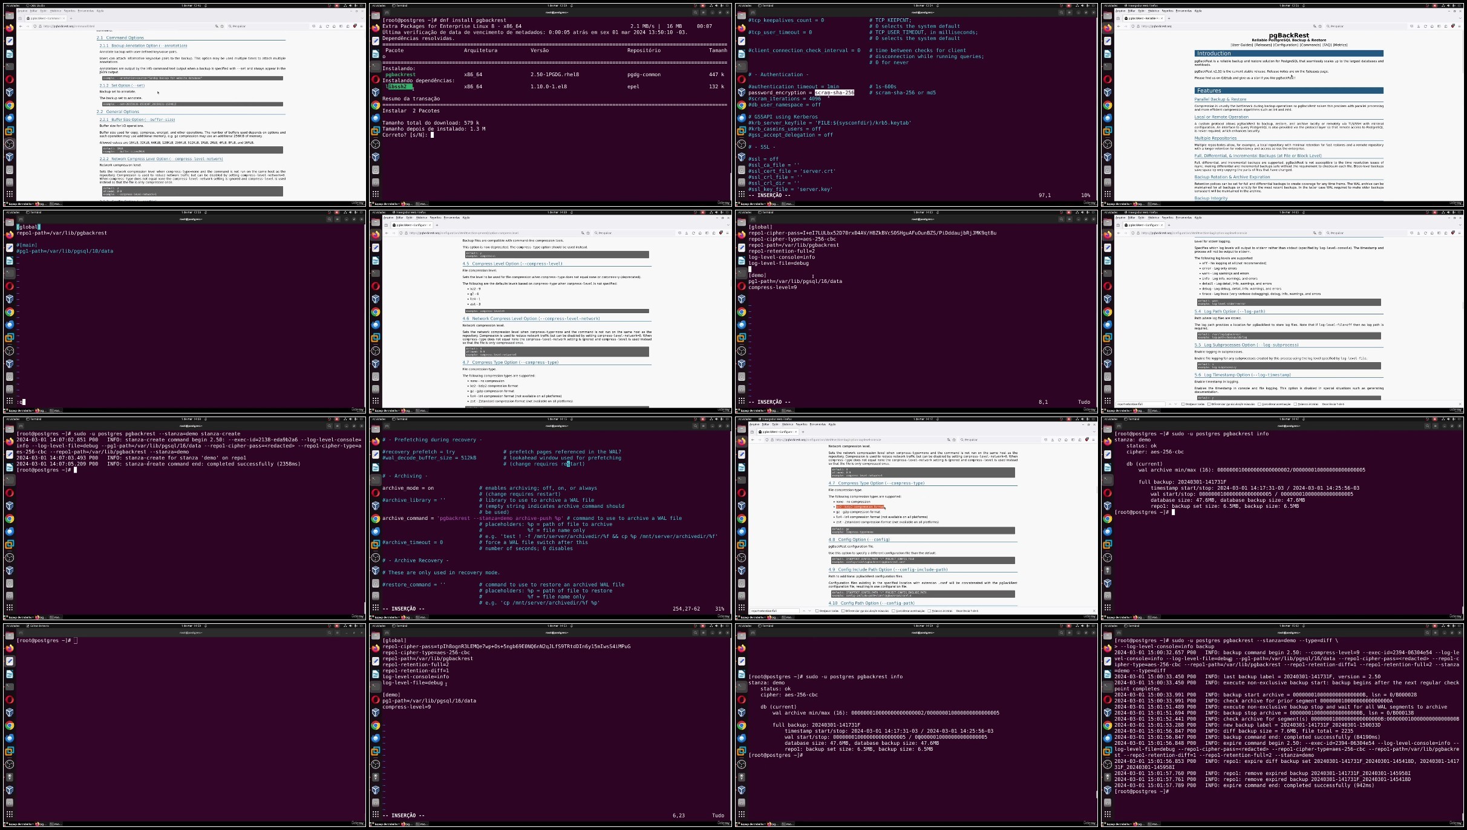Open downloads icon on the pgBackRest homepage window

click(1419, 26)
